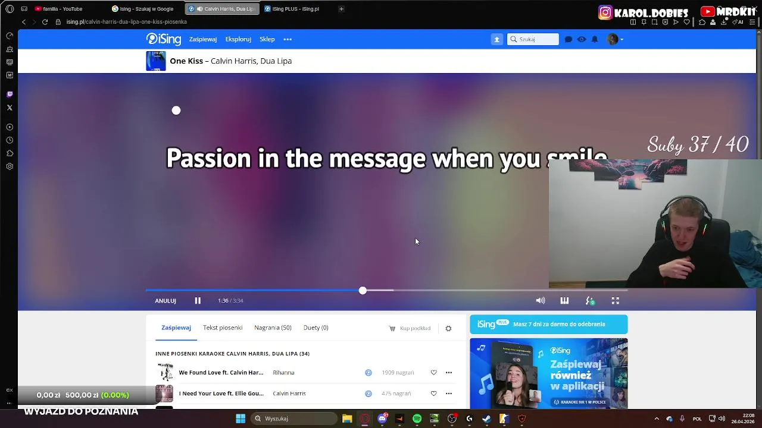The width and height of the screenshot is (762, 428).
Task: Open Spotify from the taskbar
Action: tap(417, 418)
